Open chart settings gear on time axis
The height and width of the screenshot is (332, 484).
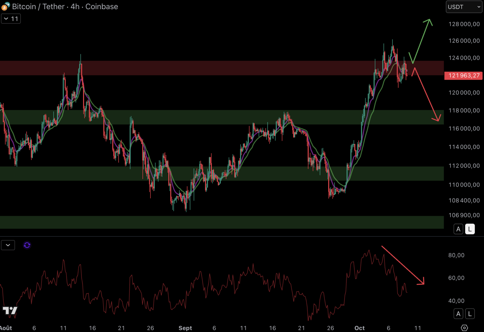(x=464, y=328)
